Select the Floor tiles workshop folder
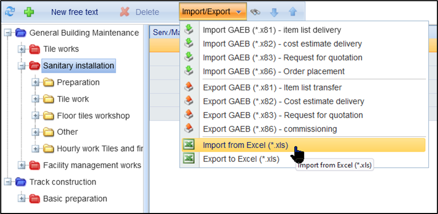 click(93, 116)
